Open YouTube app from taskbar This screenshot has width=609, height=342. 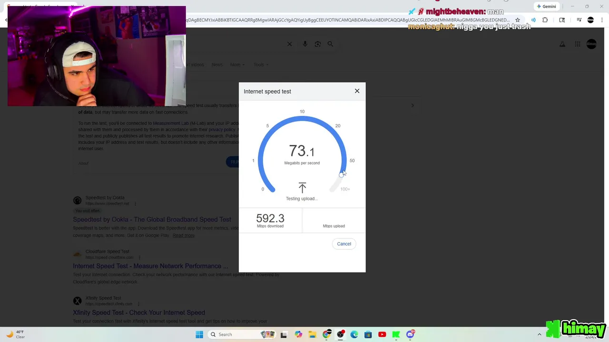pos(382,334)
